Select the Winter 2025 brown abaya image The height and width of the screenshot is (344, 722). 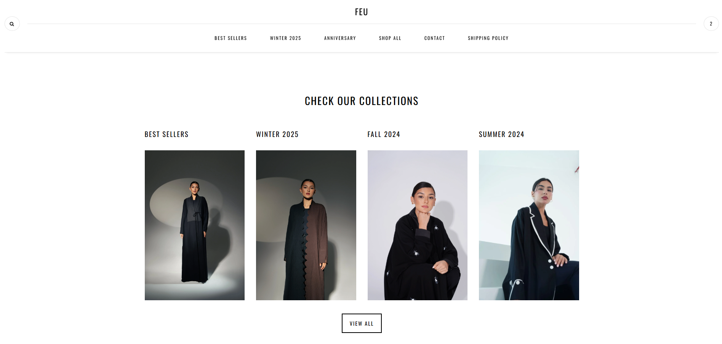coord(306,225)
